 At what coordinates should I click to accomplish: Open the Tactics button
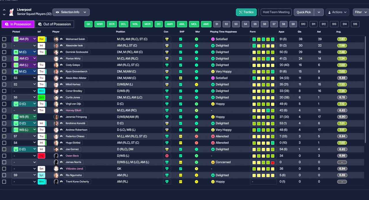click(x=246, y=12)
